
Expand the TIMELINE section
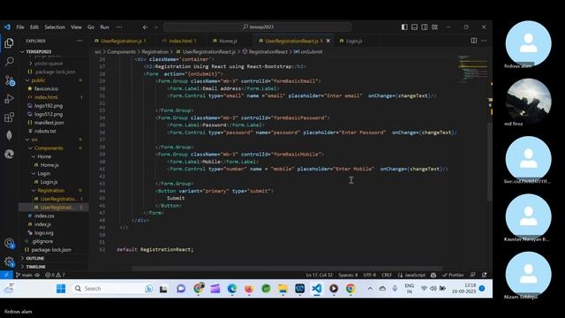54,267
